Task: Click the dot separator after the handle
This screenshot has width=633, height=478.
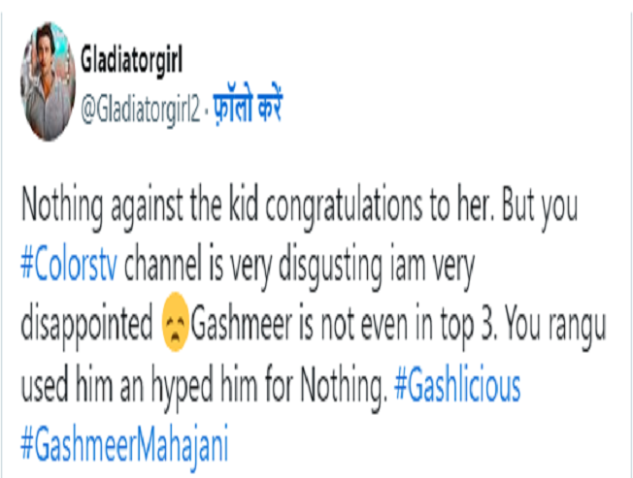Action: [206, 111]
